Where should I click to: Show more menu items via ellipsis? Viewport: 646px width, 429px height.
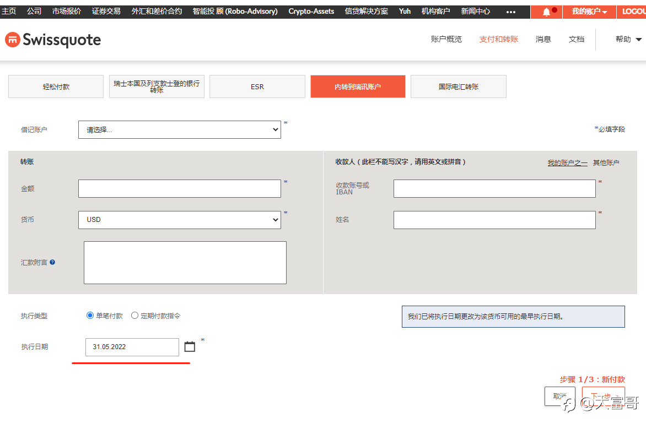coord(511,12)
